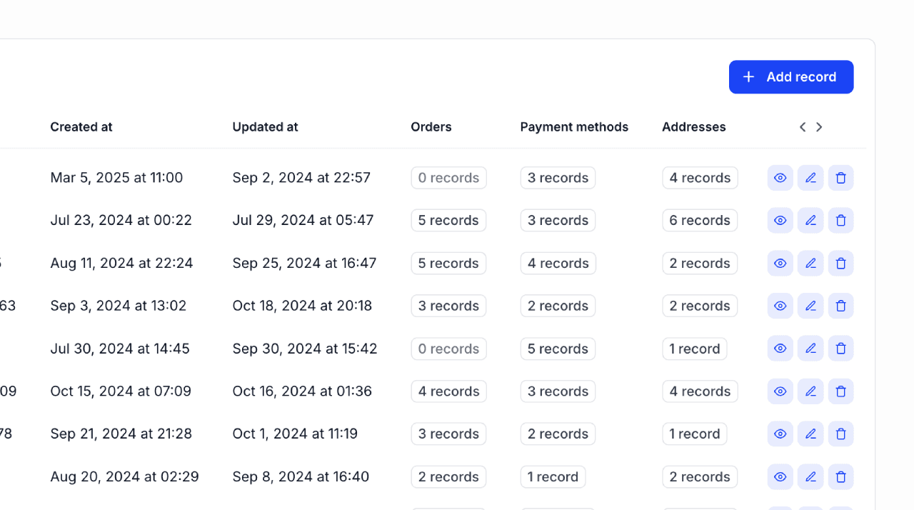Open Addresses "1 record" in Sep 21 row
The image size is (914, 510).
[x=695, y=434]
